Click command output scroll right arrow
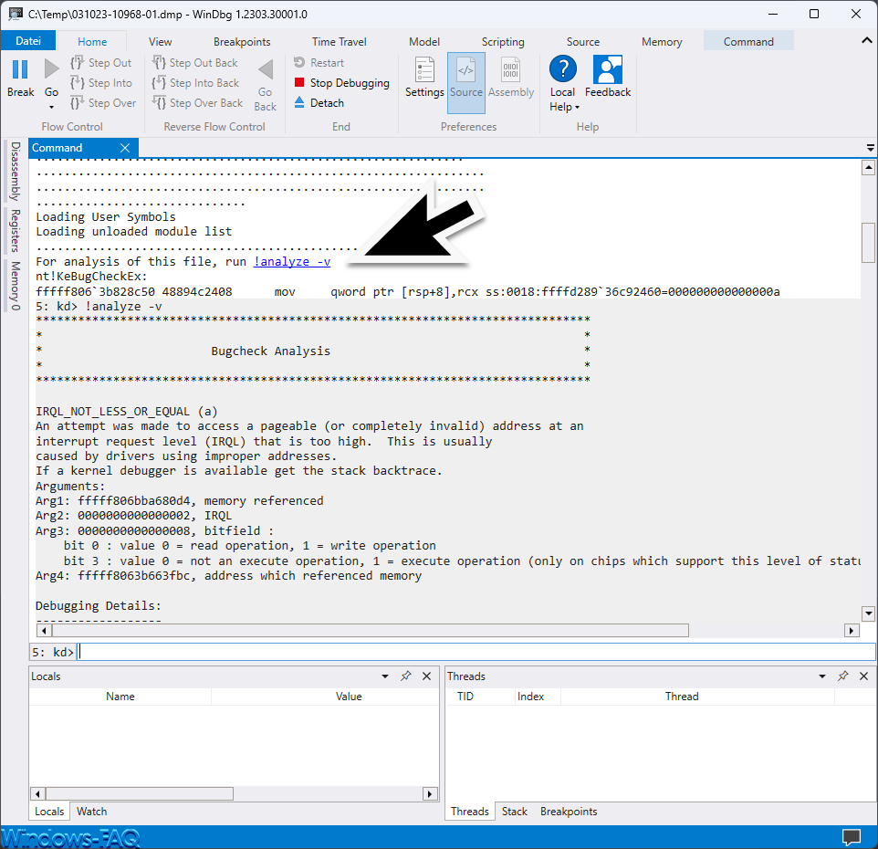 (x=852, y=631)
